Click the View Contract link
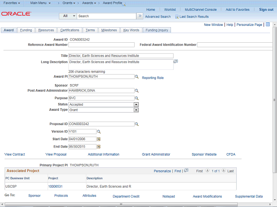 [x=15, y=154]
